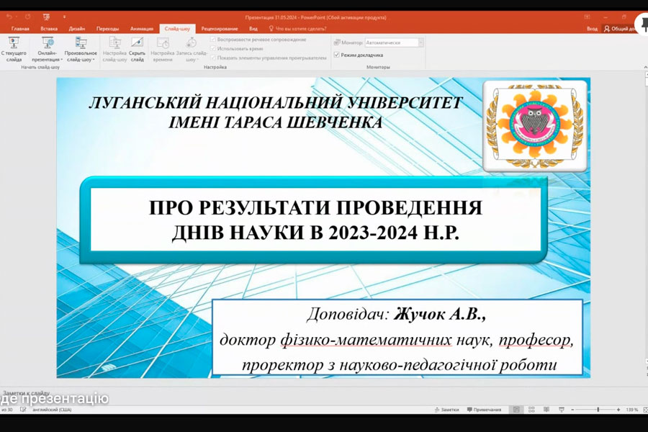Open Главная ribbon tab
The width and height of the screenshot is (648, 432).
(20, 29)
